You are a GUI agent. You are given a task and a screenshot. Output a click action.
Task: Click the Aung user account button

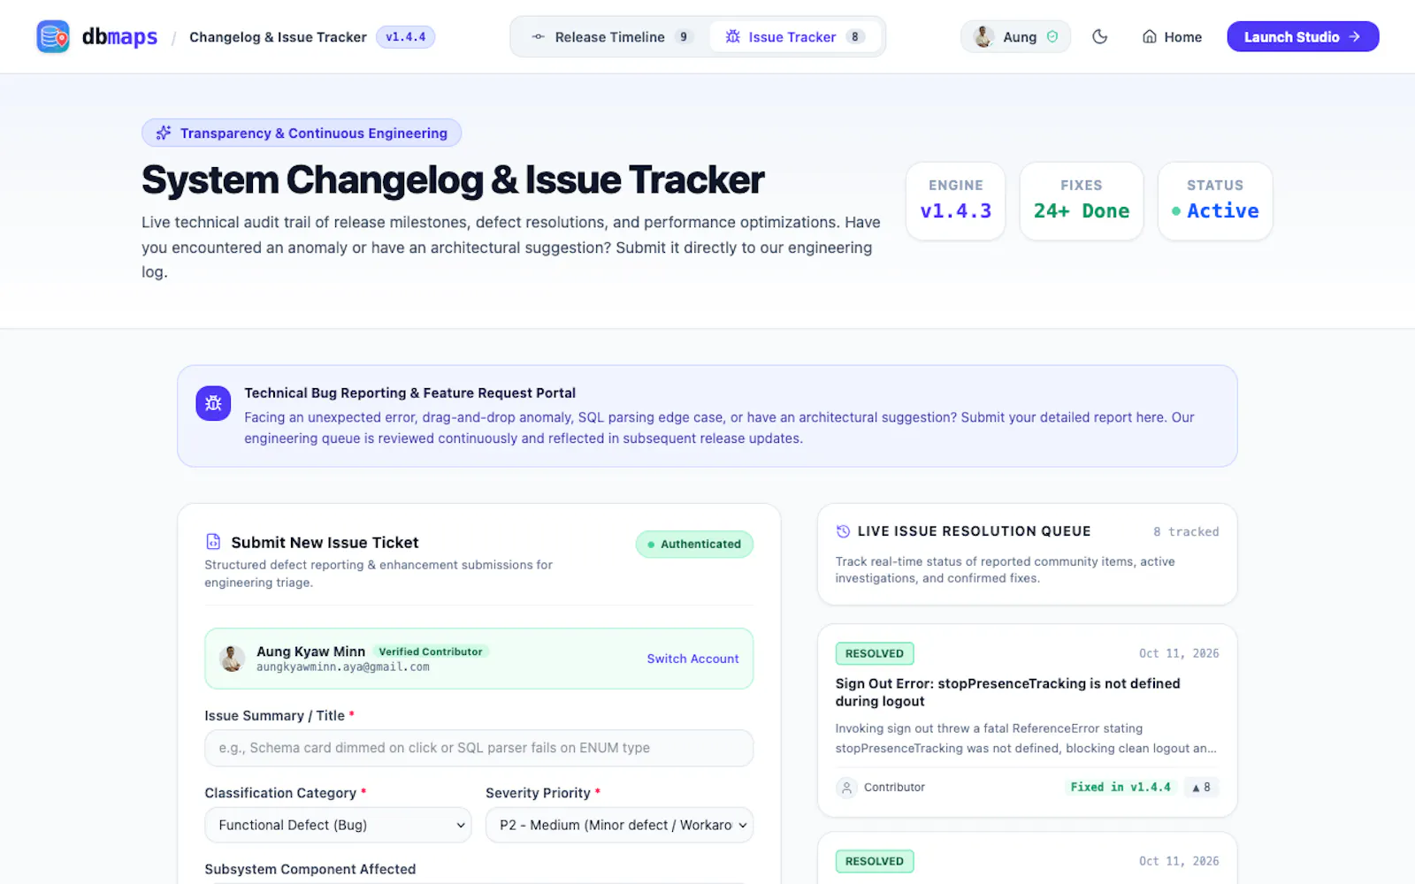click(1015, 36)
